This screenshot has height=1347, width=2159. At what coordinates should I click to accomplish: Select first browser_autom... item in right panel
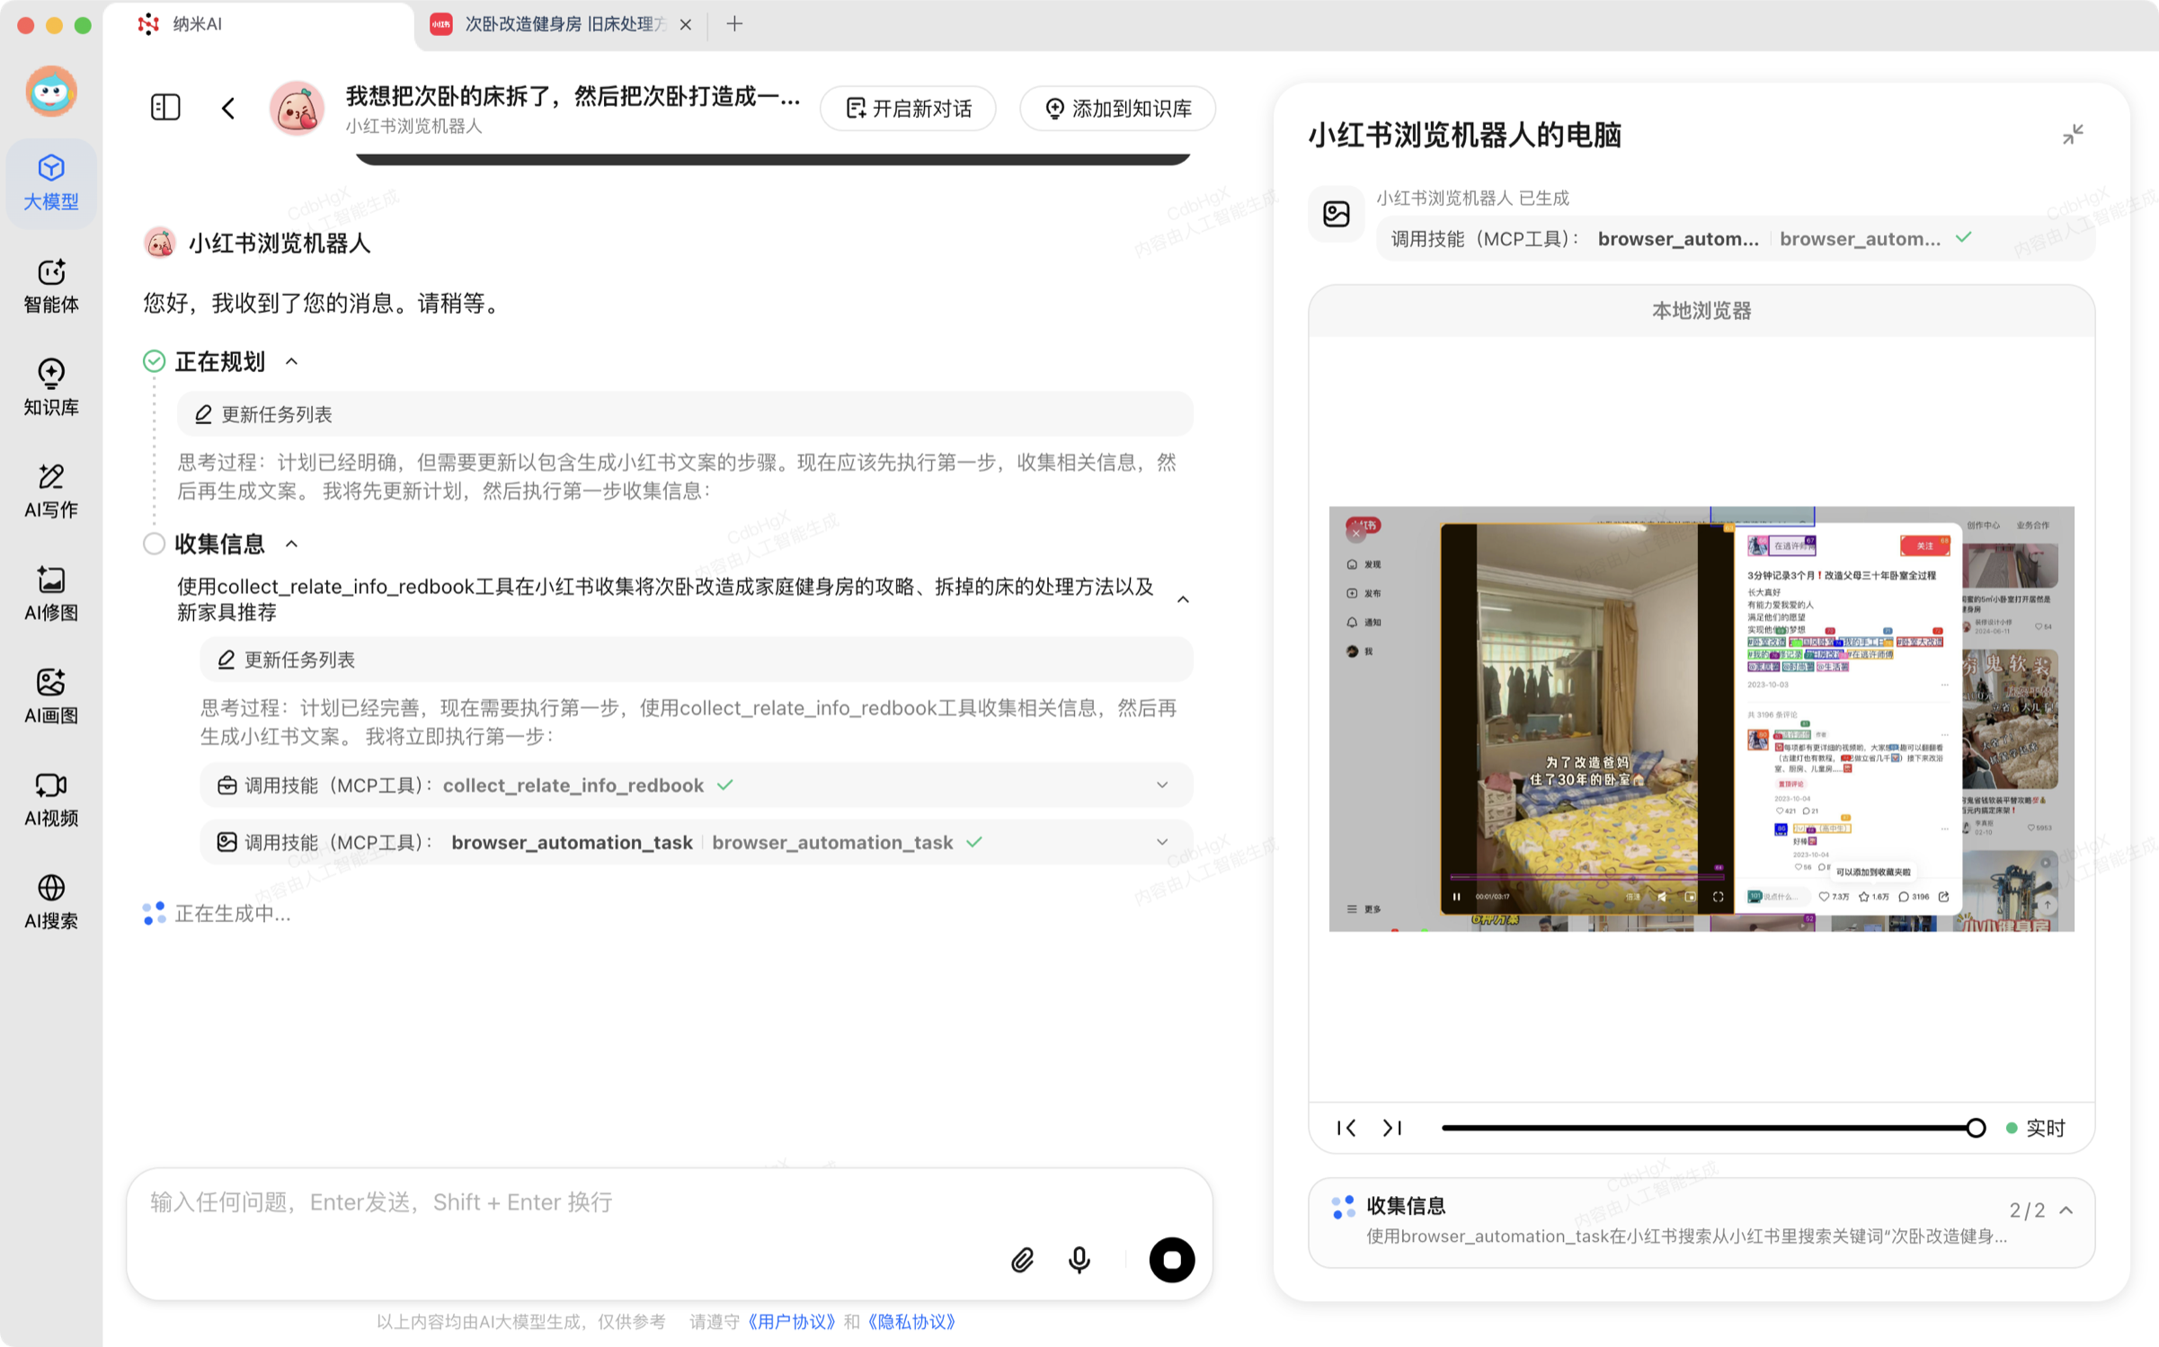click(x=1678, y=239)
